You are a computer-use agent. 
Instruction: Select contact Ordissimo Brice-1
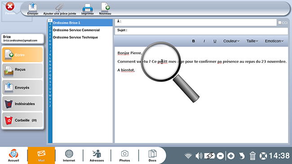tap(83, 23)
